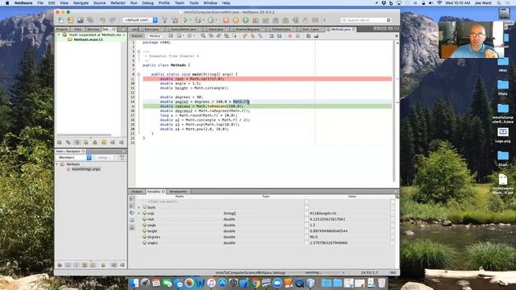Pause the debugger with orange pause icon
The image size is (516, 290).
point(235,20)
